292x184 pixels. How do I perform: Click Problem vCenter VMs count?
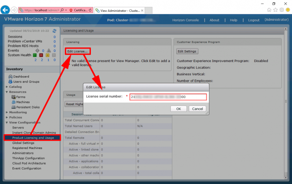coord(55,41)
